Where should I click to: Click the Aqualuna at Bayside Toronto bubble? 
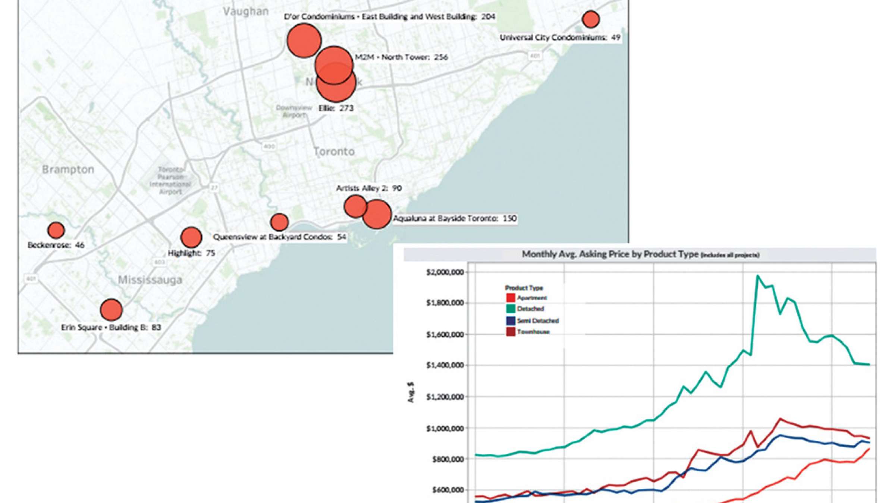tap(378, 215)
